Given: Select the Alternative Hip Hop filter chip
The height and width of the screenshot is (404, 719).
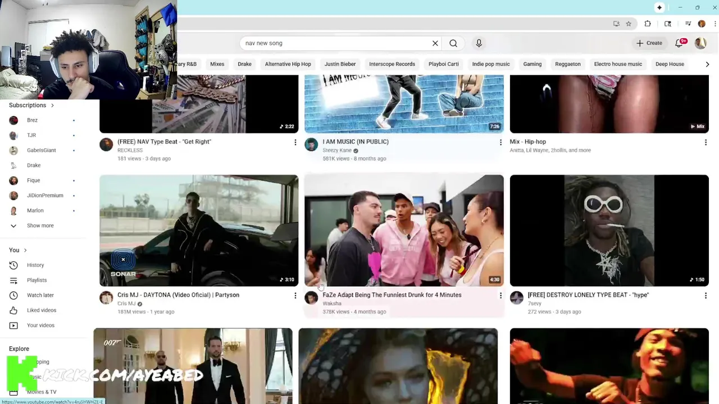Looking at the screenshot, I should pos(288,64).
